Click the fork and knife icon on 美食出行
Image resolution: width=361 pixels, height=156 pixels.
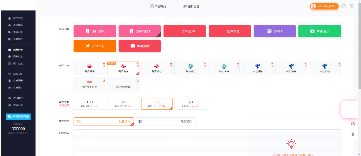point(87,46)
